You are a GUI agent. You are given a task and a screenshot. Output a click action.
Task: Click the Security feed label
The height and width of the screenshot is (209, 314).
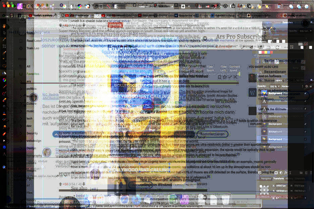coord(32,133)
